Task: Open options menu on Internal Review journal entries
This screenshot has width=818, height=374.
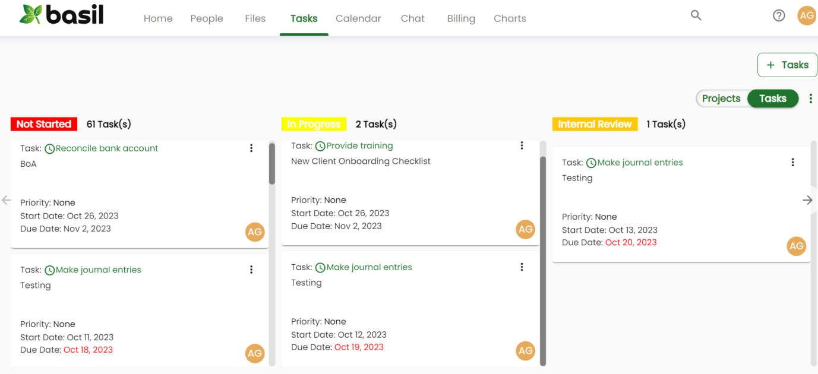Action: pos(792,162)
